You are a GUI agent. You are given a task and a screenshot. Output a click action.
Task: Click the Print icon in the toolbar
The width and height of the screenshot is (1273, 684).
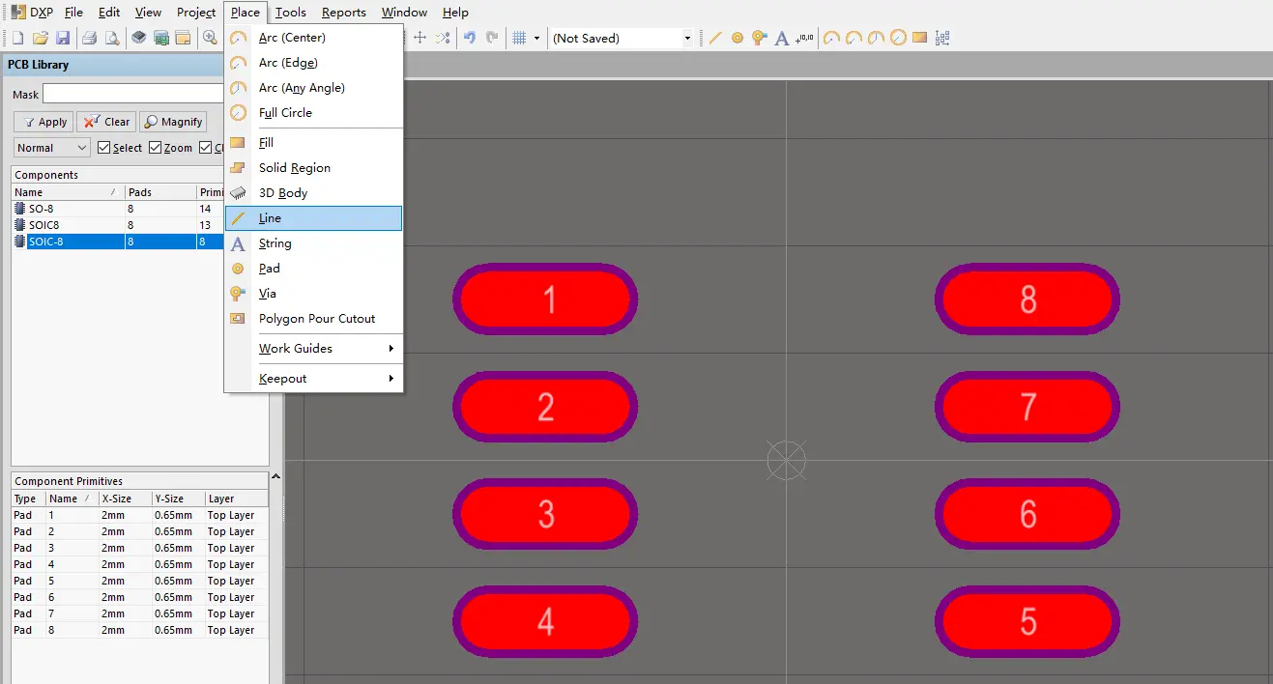pos(89,39)
